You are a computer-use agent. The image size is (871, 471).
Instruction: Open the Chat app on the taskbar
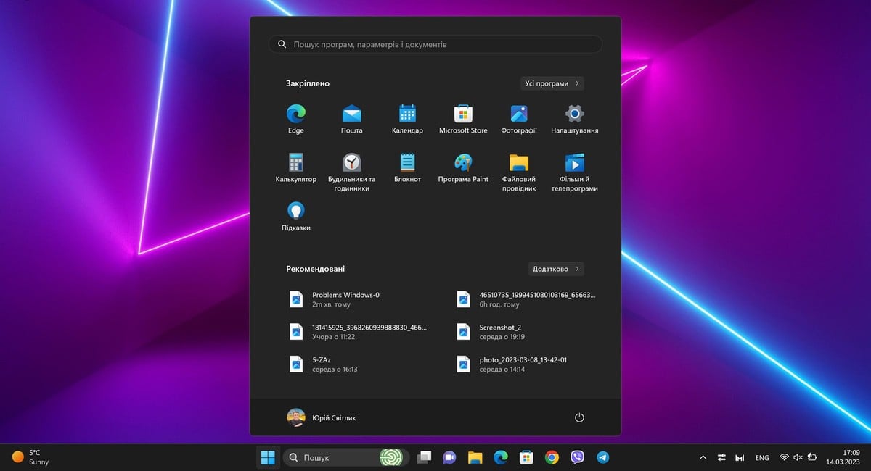(x=449, y=457)
